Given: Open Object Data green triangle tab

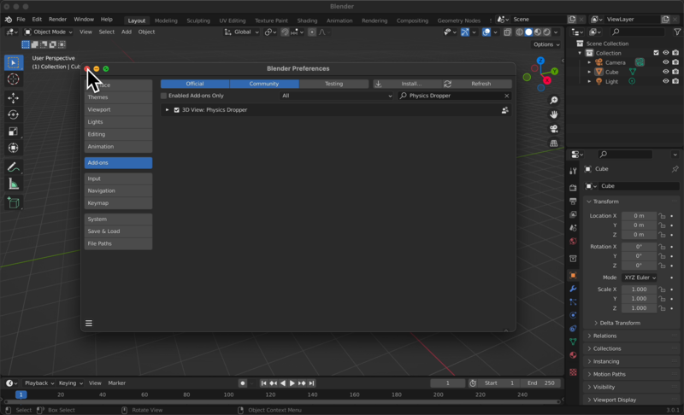Looking at the screenshot, I should click(x=573, y=342).
